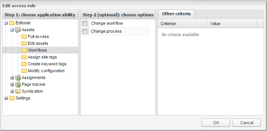Expand the Settings tree node
The height and width of the screenshot is (131, 267).
coord(6,98)
